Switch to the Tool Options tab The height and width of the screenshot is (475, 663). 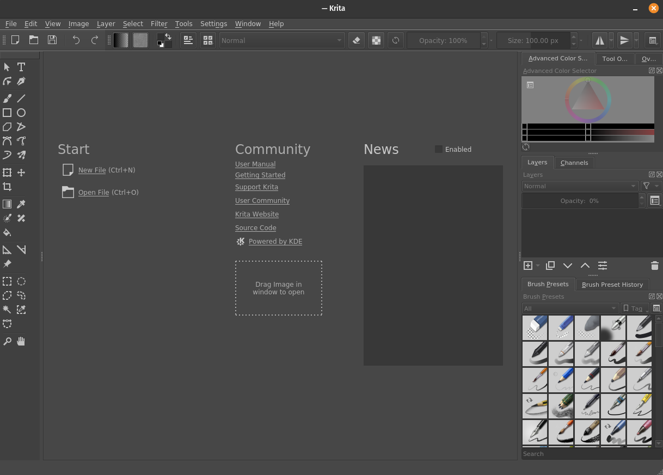(x=615, y=59)
